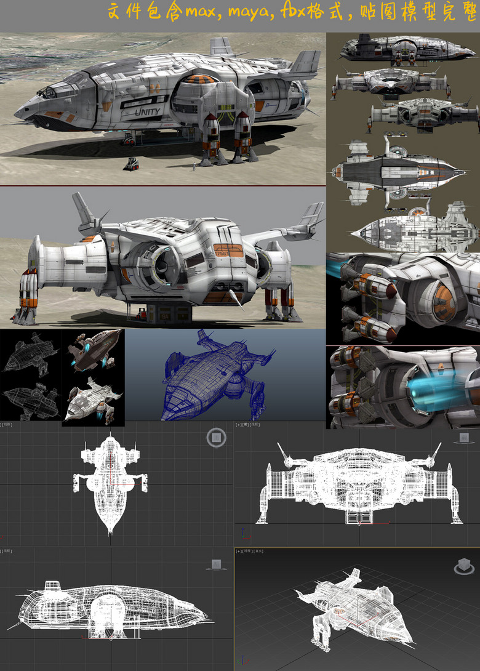Open the 透视 view label menu

[x=246, y=552]
